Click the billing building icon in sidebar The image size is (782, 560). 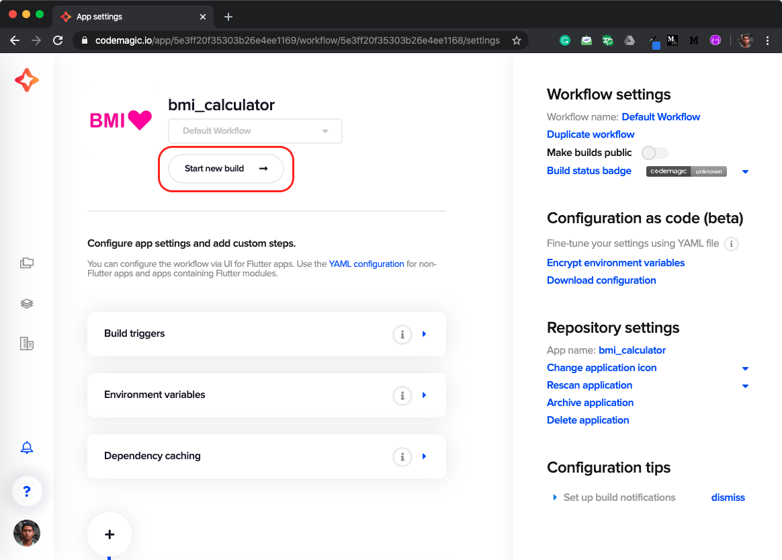[x=26, y=344]
